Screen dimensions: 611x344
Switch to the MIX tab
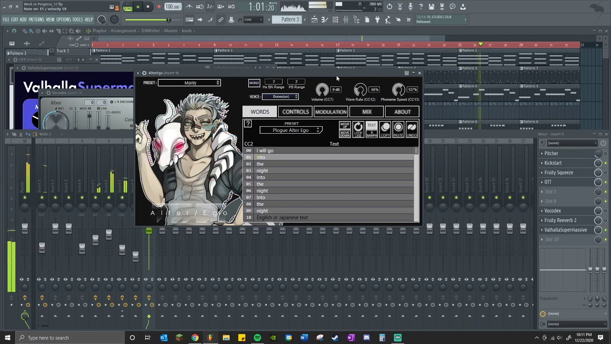(367, 112)
